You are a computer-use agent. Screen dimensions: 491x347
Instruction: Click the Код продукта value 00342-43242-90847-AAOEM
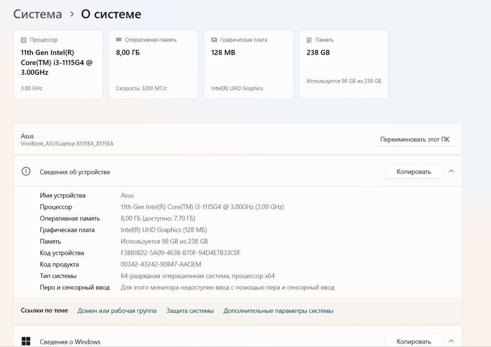tap(161, 264)
